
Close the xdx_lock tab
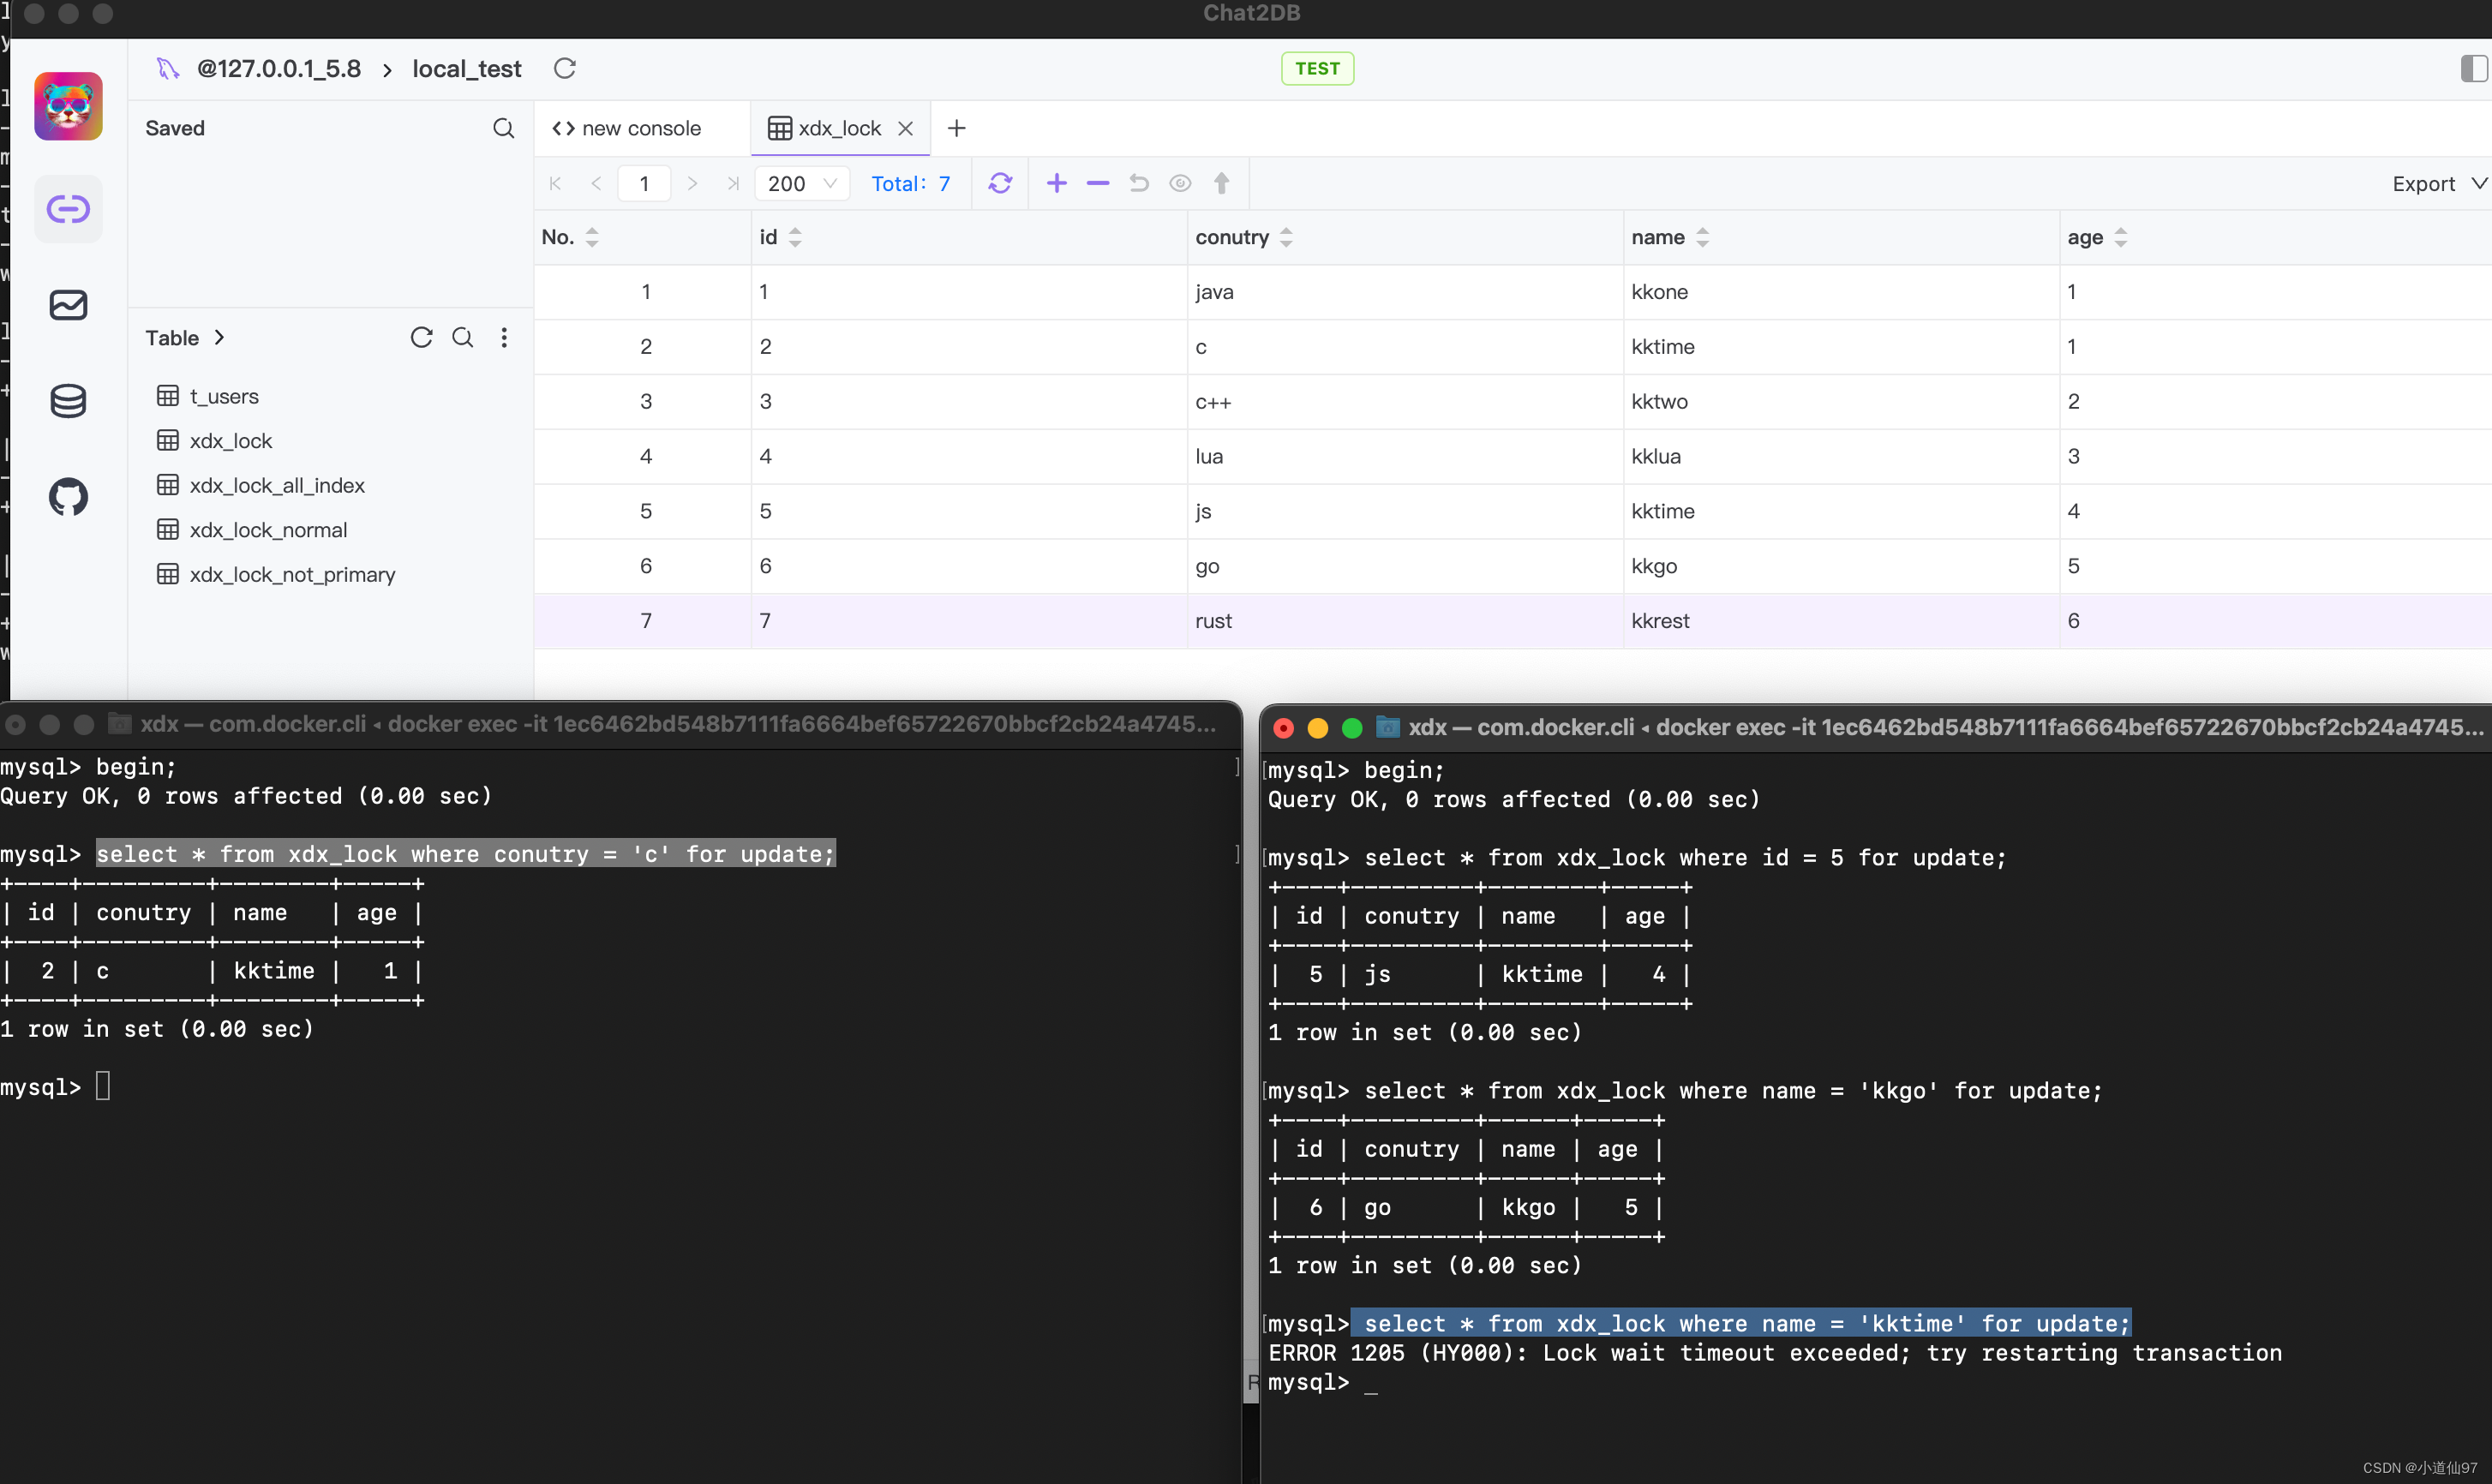[905, 128]
